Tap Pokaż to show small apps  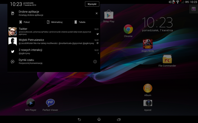tap(25, 22)
